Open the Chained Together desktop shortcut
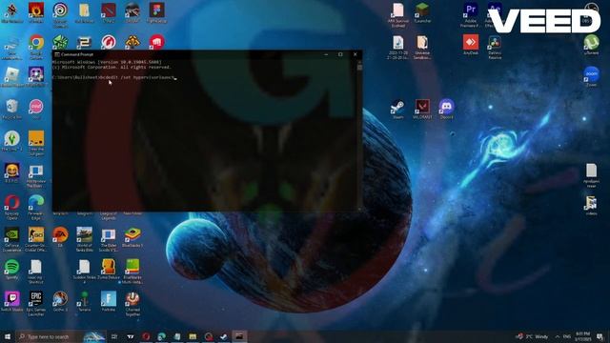Viewport: 610px width, 343px height. click(132, 303)
